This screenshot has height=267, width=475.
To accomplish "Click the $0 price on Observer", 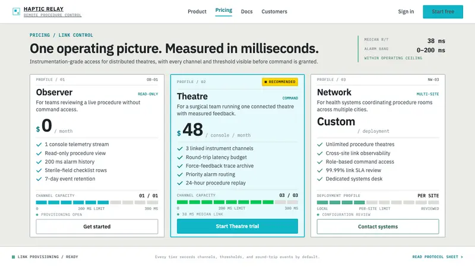I will click(44, 126).
